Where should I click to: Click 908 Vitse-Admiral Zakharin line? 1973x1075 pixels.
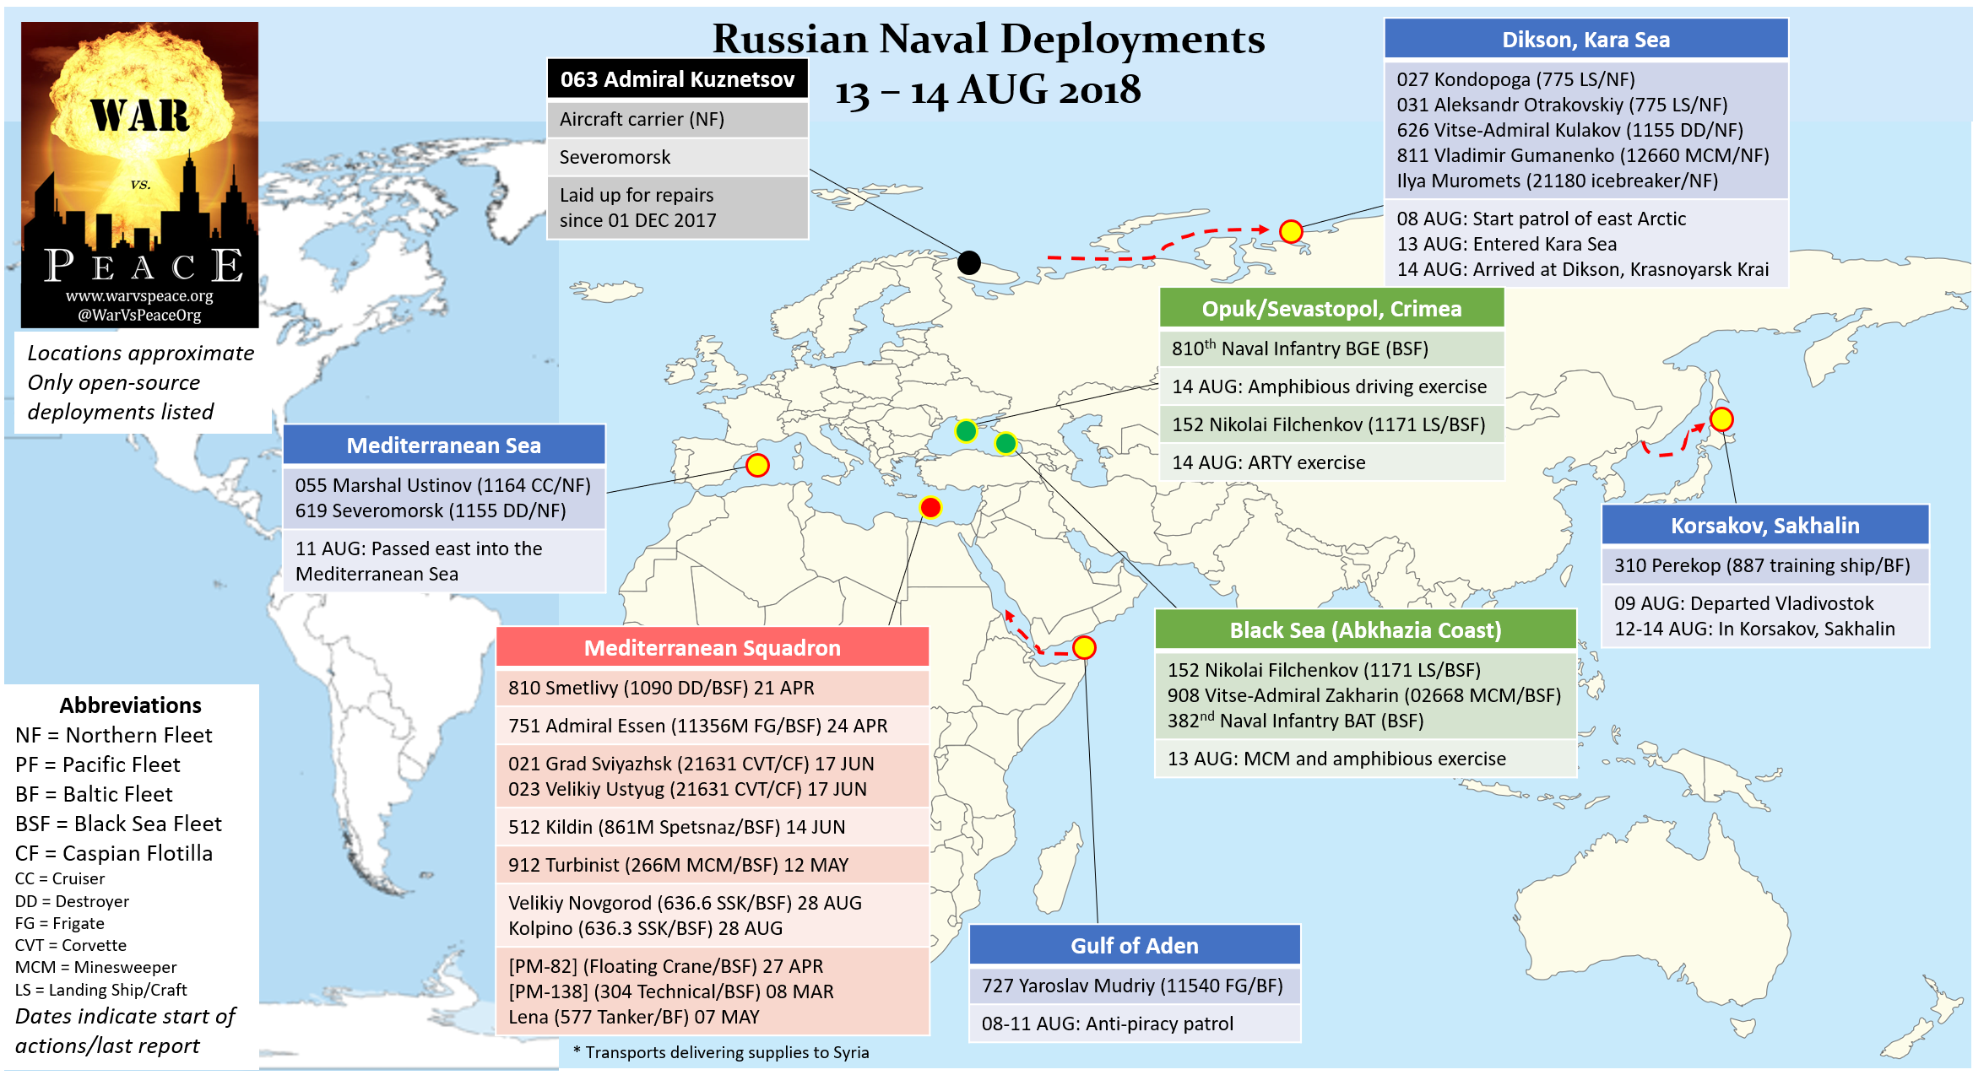pyautogui.click(x=1363, y=695)
